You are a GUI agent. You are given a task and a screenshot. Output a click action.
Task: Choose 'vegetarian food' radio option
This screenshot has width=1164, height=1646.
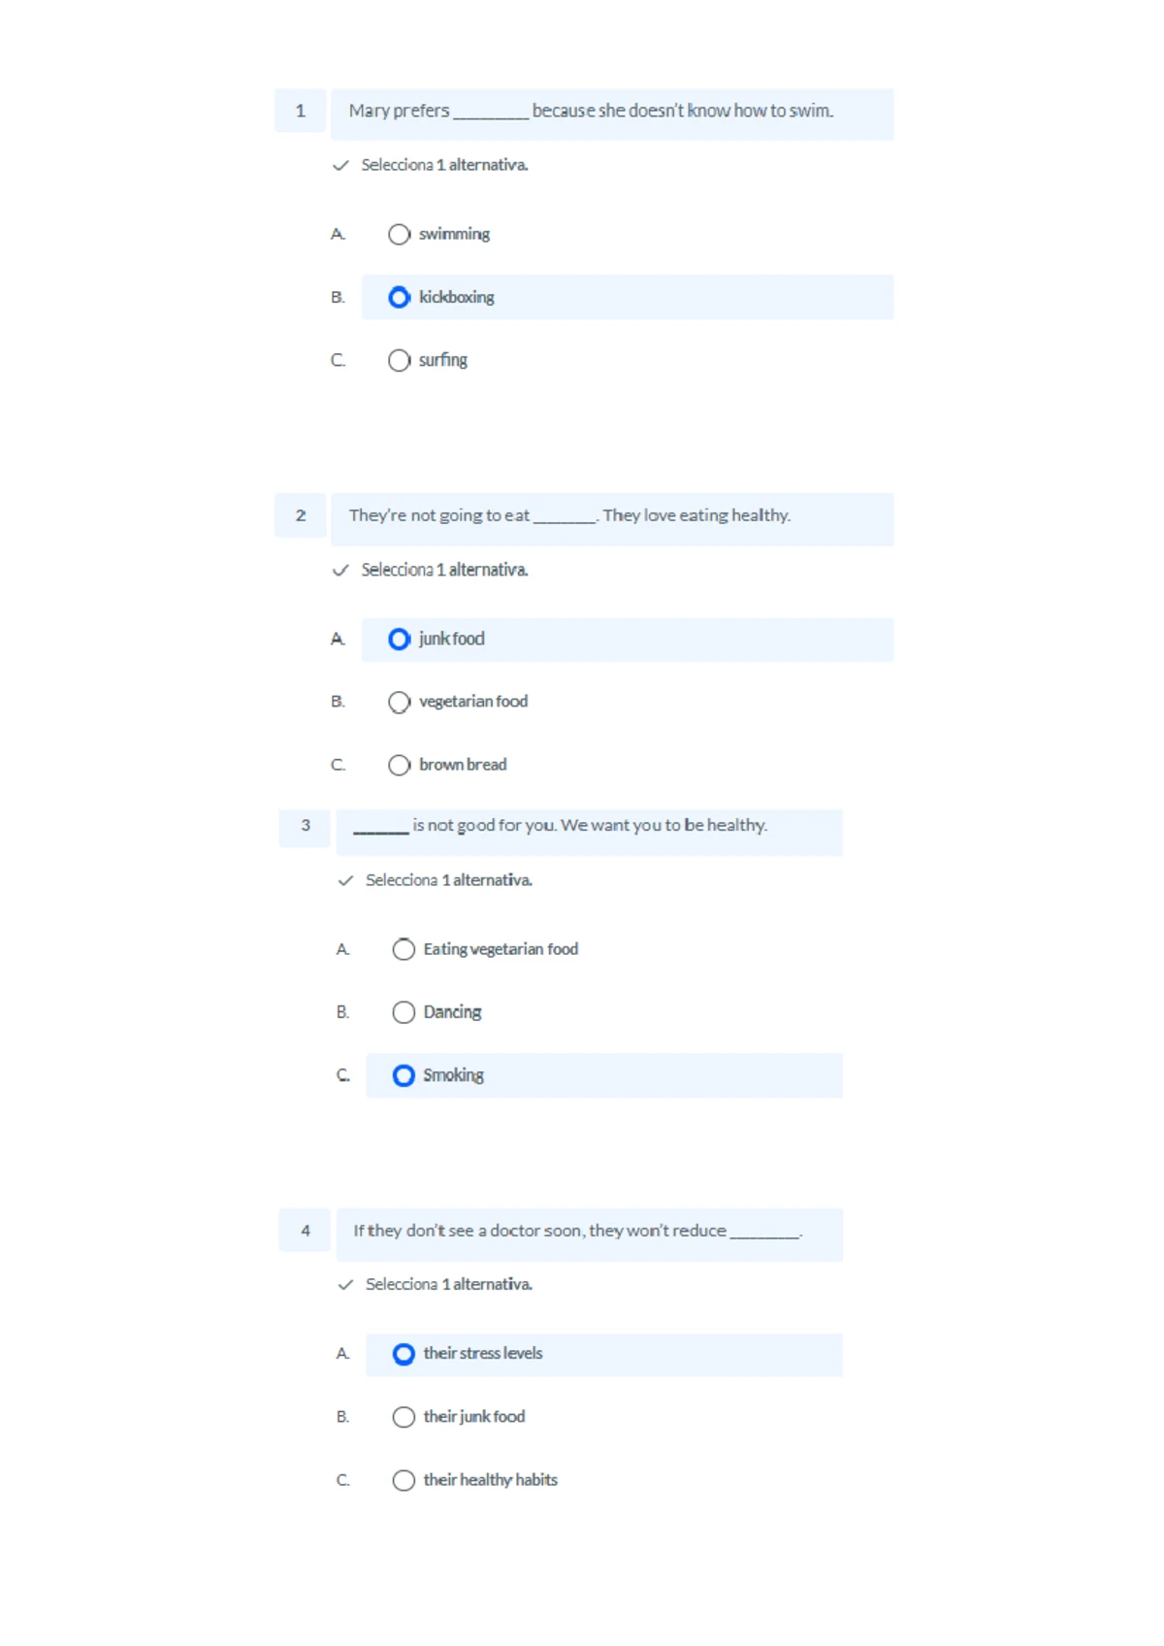399,703
